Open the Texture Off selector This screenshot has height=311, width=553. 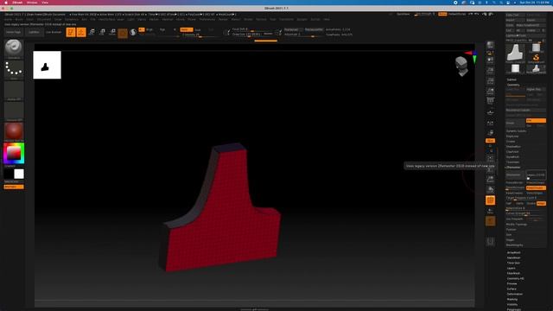[x=14, y=111]
